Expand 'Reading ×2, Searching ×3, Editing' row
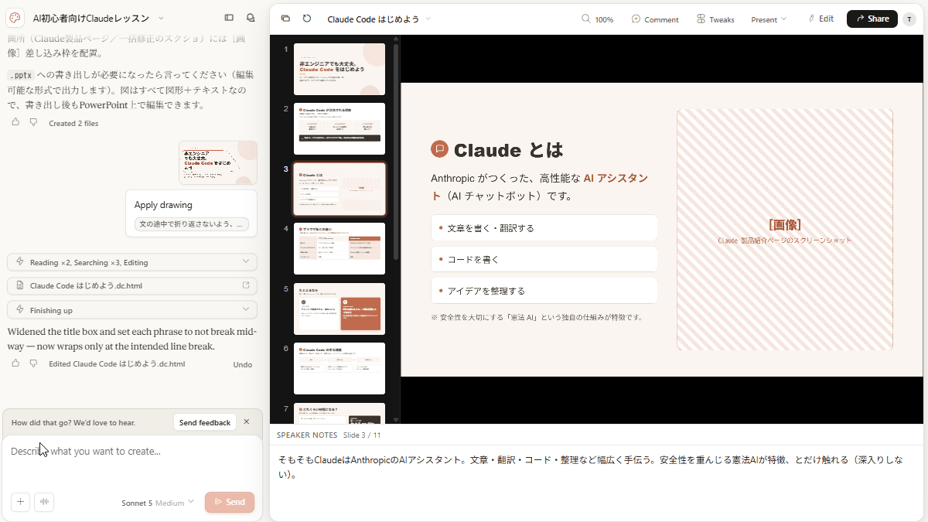Image resolution: width=928 pixels, height=522 pixels. pos(131,262)
